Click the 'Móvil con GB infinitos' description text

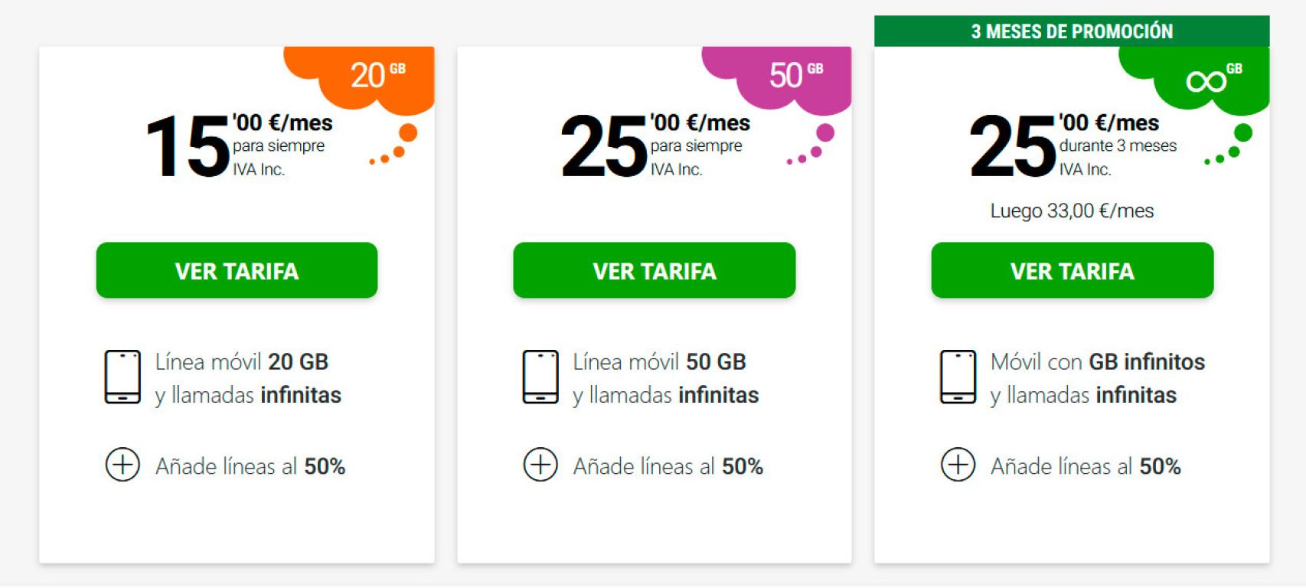(x=1097, y=361)
